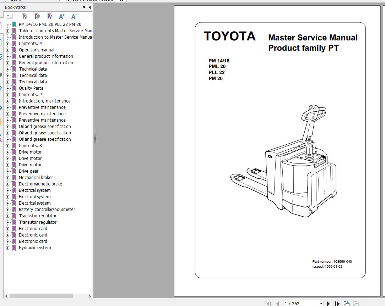Open Introduction to Master Service Manual bookmark
Image resolution: width=385 pixels, height=306 pixels.
pyautogui.click(x=55, y=37)
